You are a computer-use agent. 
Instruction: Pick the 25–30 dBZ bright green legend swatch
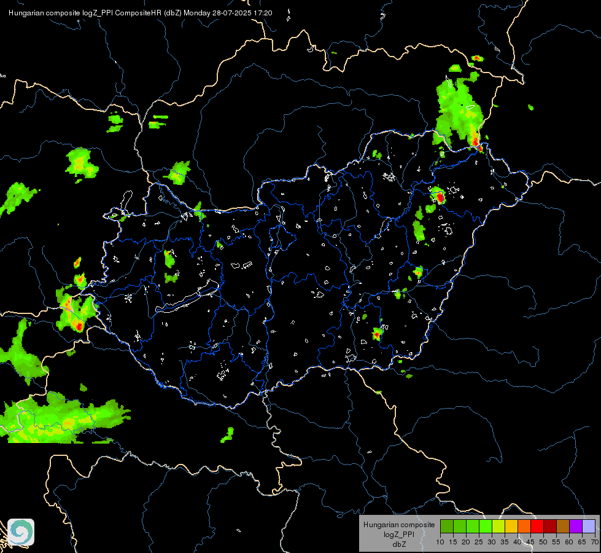click(x=486, y=526)
